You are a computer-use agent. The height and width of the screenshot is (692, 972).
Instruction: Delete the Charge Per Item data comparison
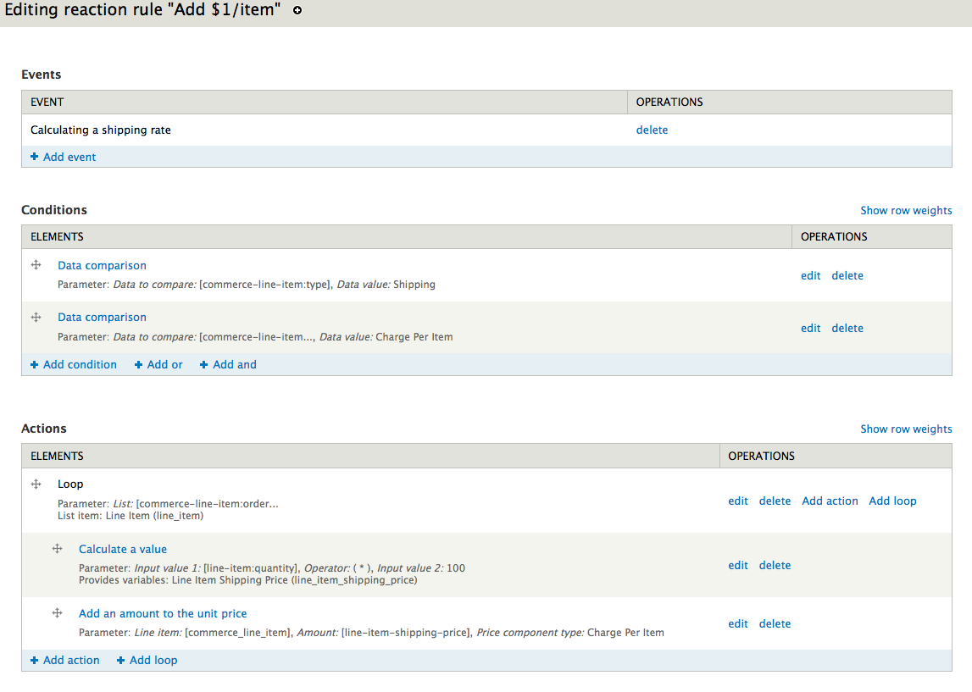click(x=847, y=328)
